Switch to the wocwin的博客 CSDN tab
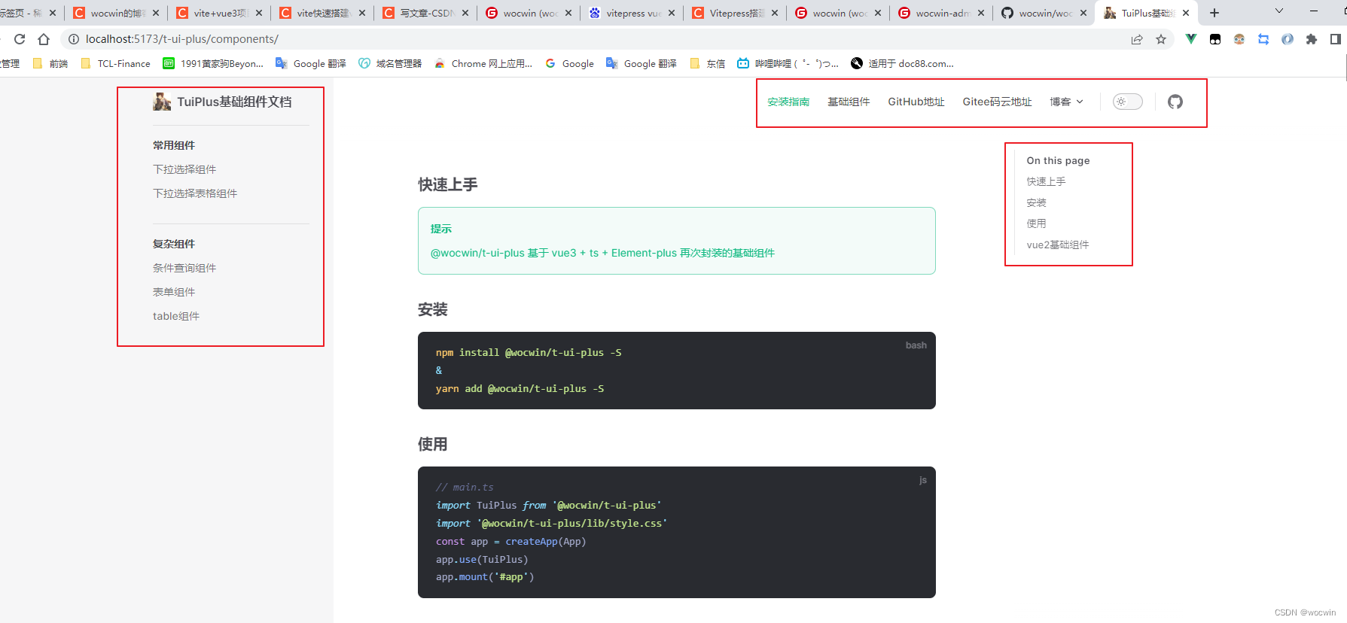This screenshot has height=623, width=1347. 117,13
